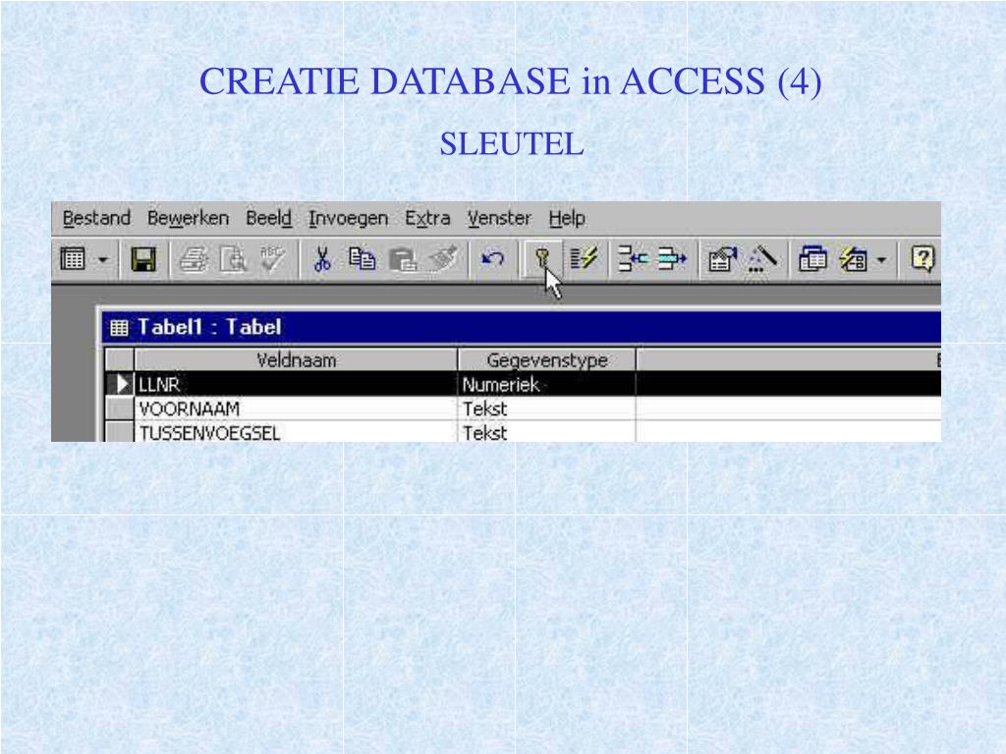Open the Extra menu
Screen dimensions: 1006x754
click(427, 218)
